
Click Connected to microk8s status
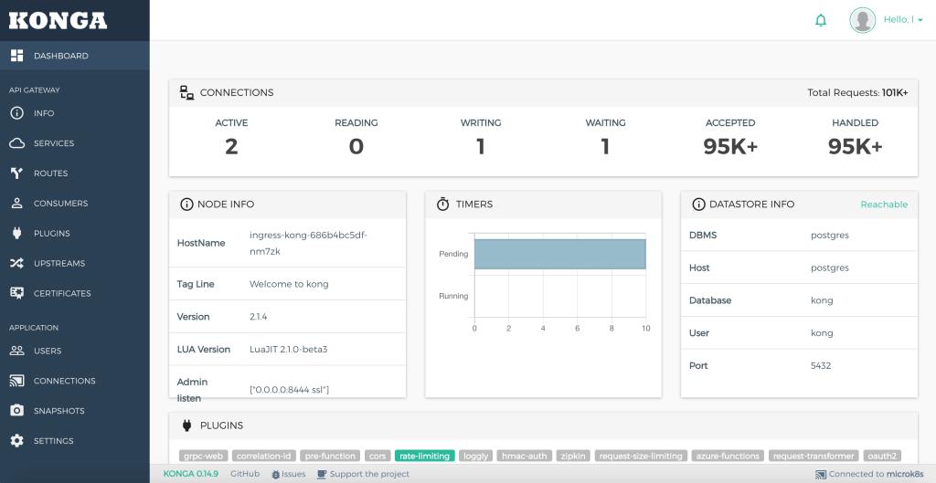pos(870,474)
